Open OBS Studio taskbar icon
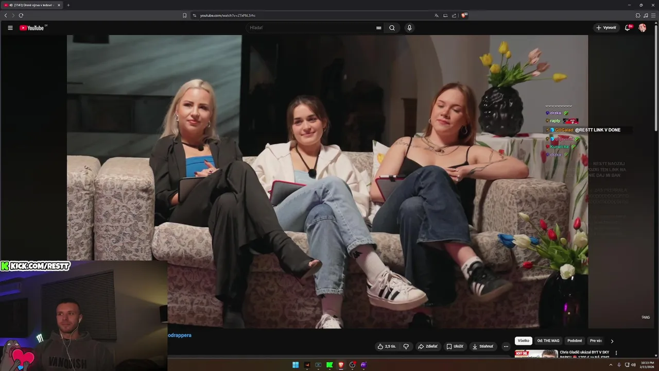 coord(352,365)
